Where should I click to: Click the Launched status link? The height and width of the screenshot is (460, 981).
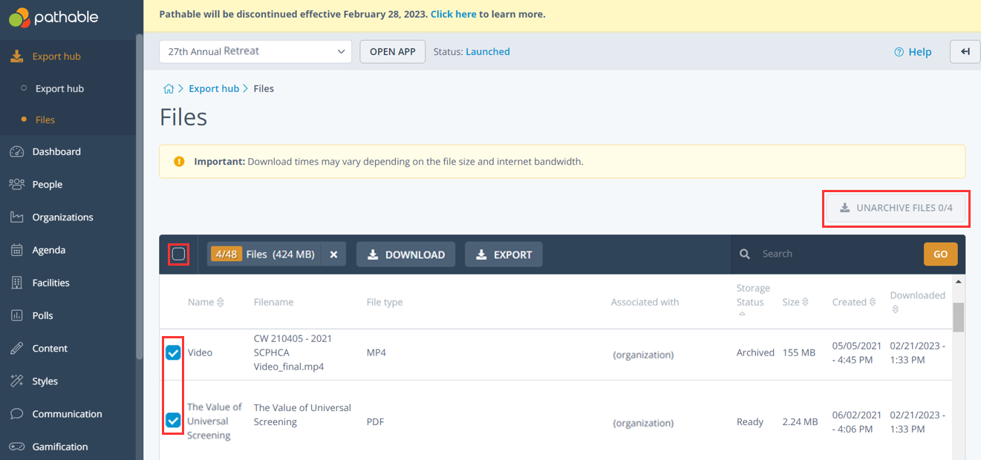(488, 52)
